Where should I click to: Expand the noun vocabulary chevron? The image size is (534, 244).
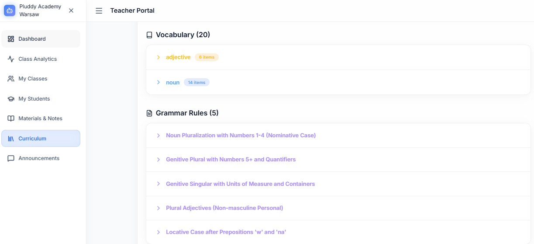(158, 82)
